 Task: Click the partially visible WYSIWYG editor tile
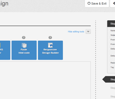coord(5,50)
